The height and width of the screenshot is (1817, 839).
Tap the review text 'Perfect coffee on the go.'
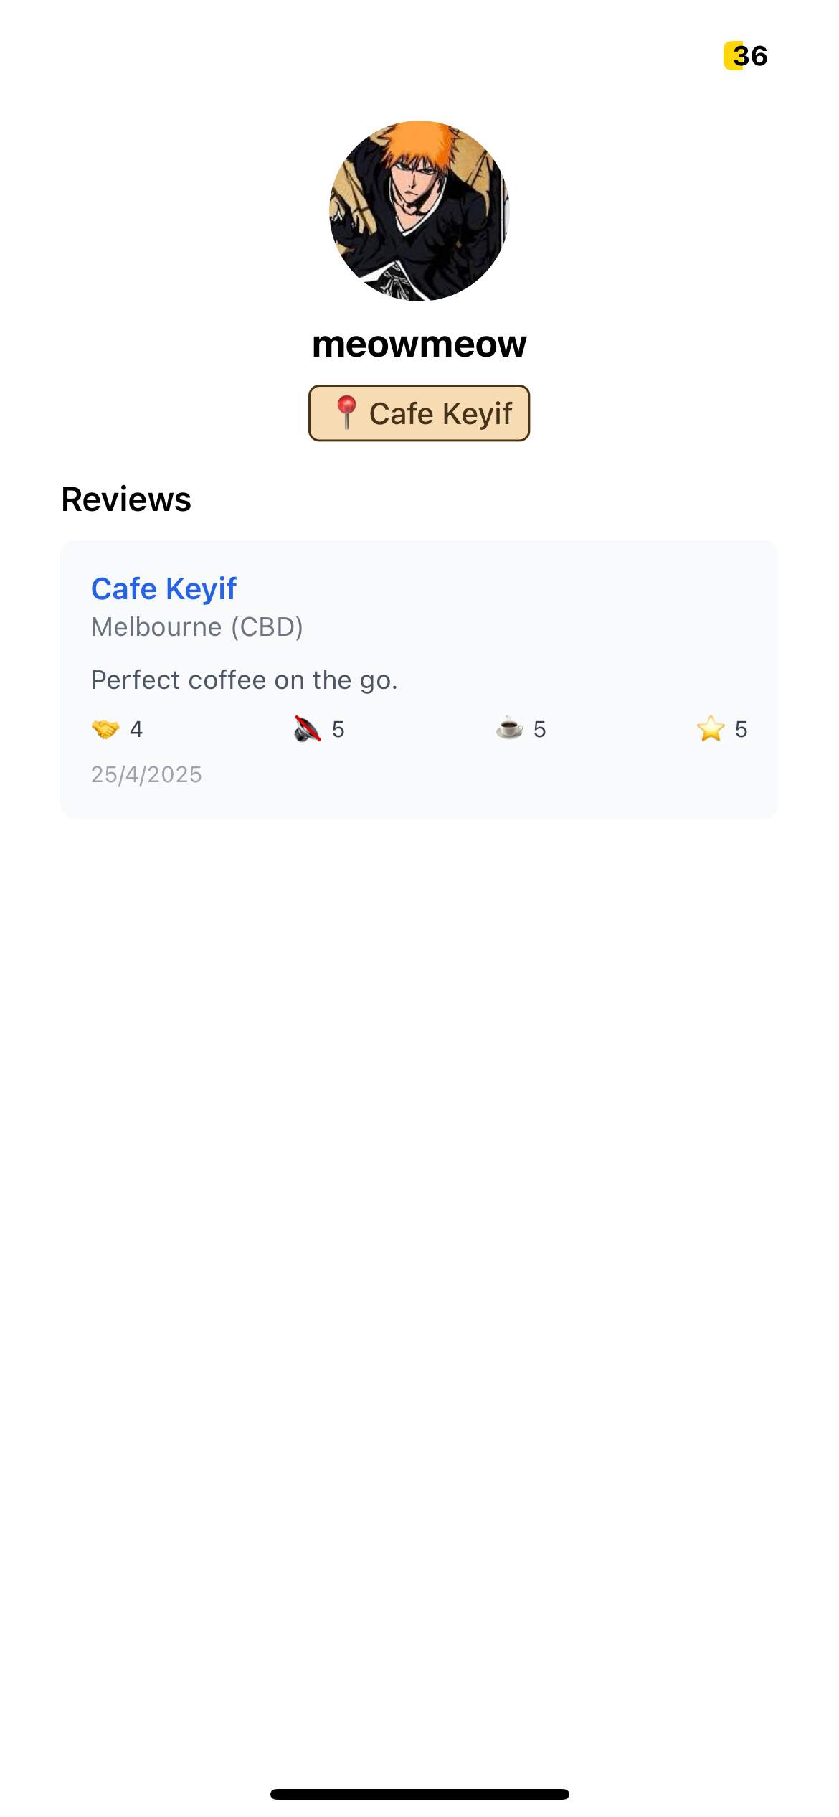pos(245,680)
